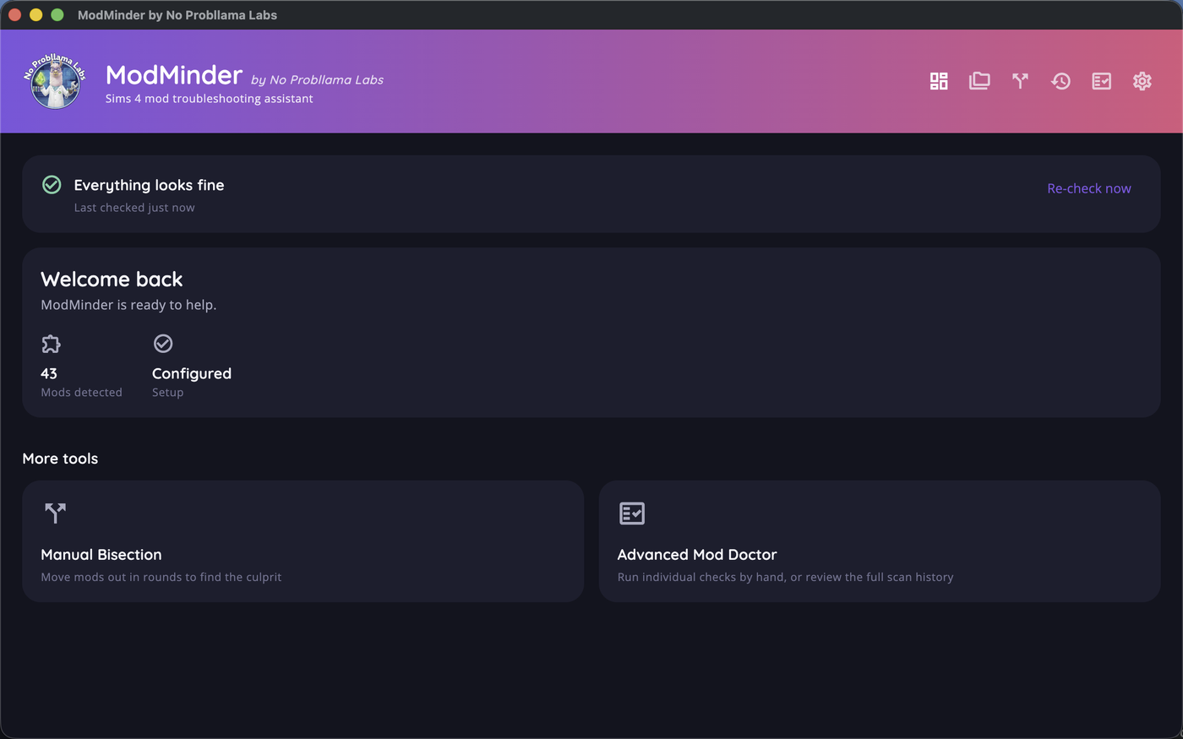
Task: Click 'Everything looks fine' status text
Action: pos(149,185)
